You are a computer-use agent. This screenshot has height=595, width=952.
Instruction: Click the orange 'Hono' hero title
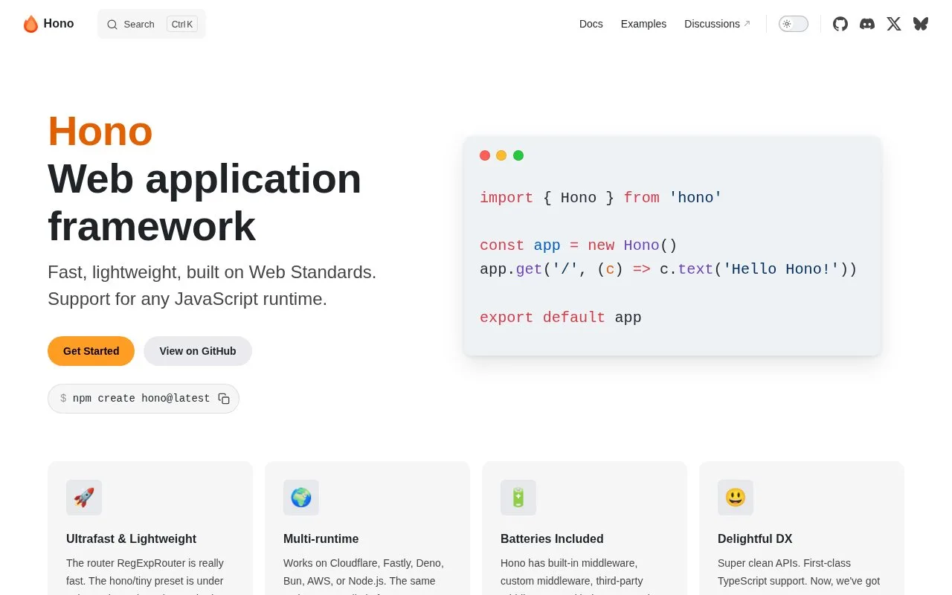(x=100, y=131)
